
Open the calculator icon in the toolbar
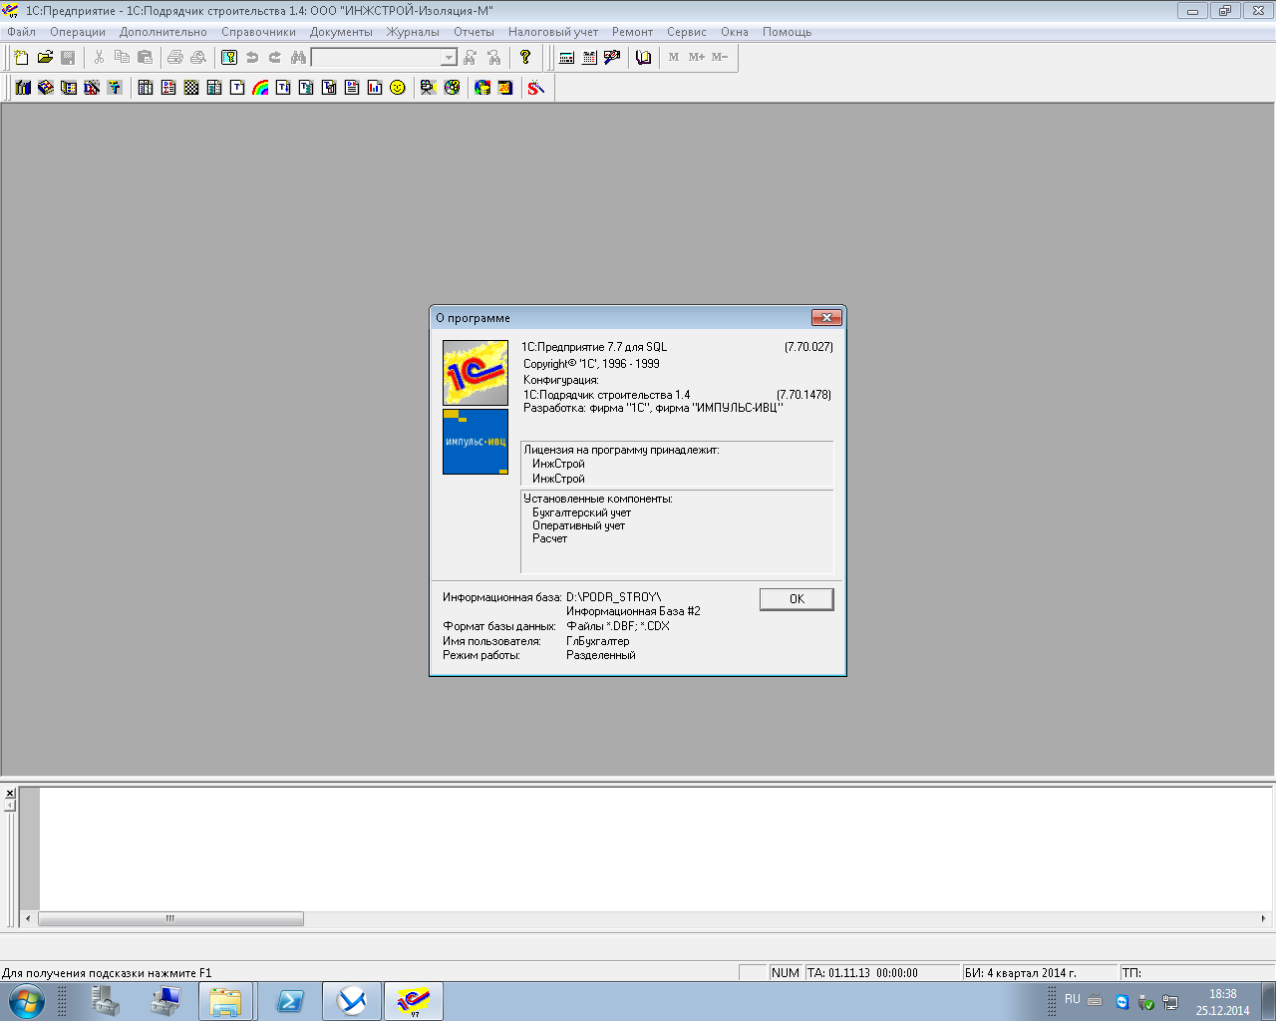pos(566,58)
